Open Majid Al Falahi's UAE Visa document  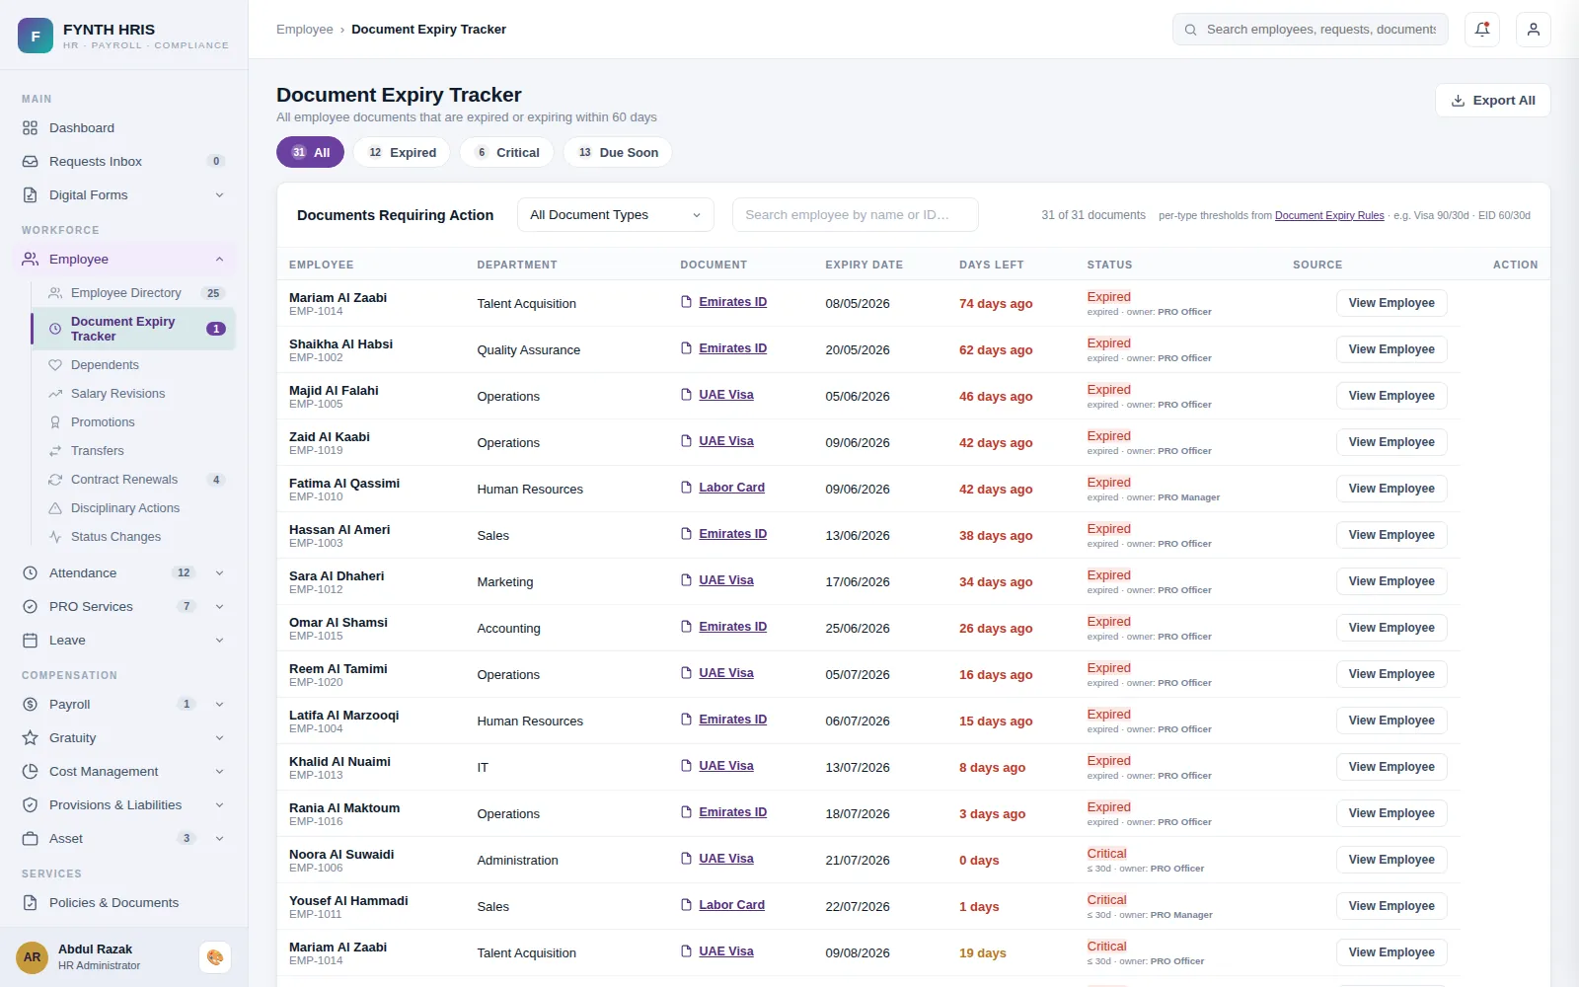pos(726,395)
